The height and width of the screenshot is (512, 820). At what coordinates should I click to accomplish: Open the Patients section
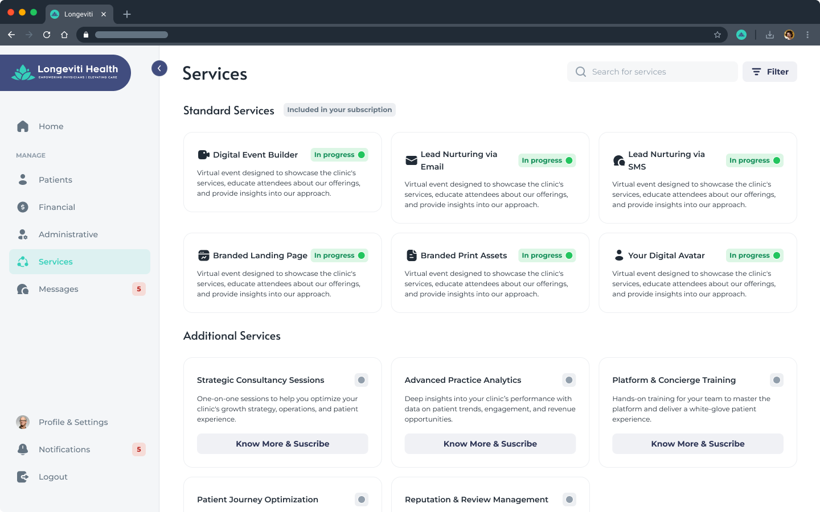click(80, 180)
